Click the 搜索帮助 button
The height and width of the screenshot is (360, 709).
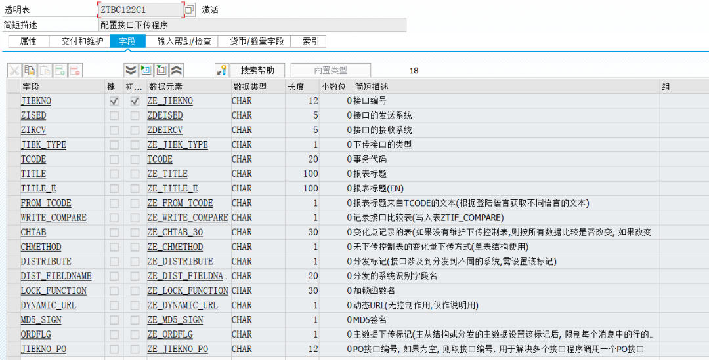tap(257, 70)
